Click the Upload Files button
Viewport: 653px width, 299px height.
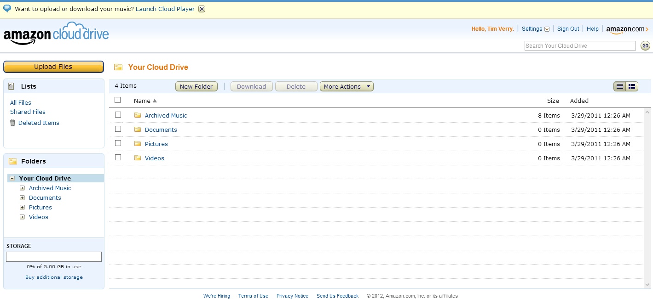(53, 67)
